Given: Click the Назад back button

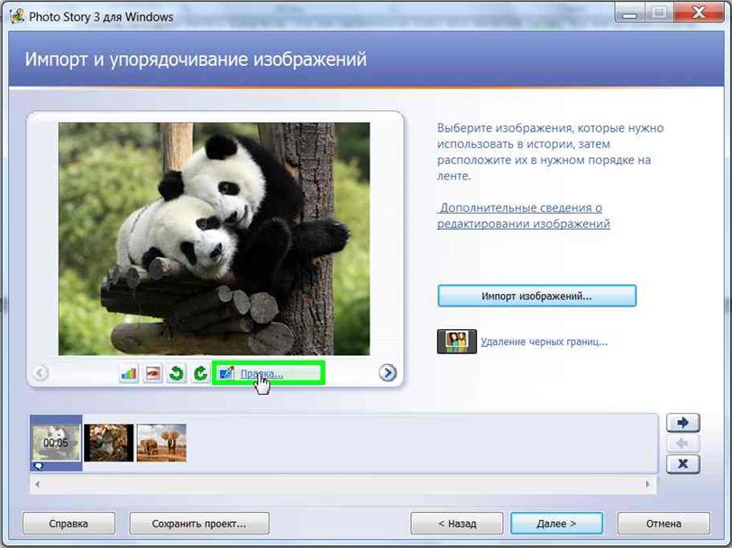Looking at the screenshot, I should 457,524.
